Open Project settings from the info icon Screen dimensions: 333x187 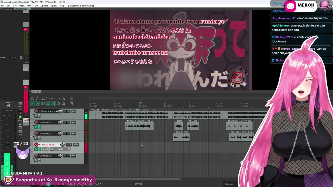[48, 98]
